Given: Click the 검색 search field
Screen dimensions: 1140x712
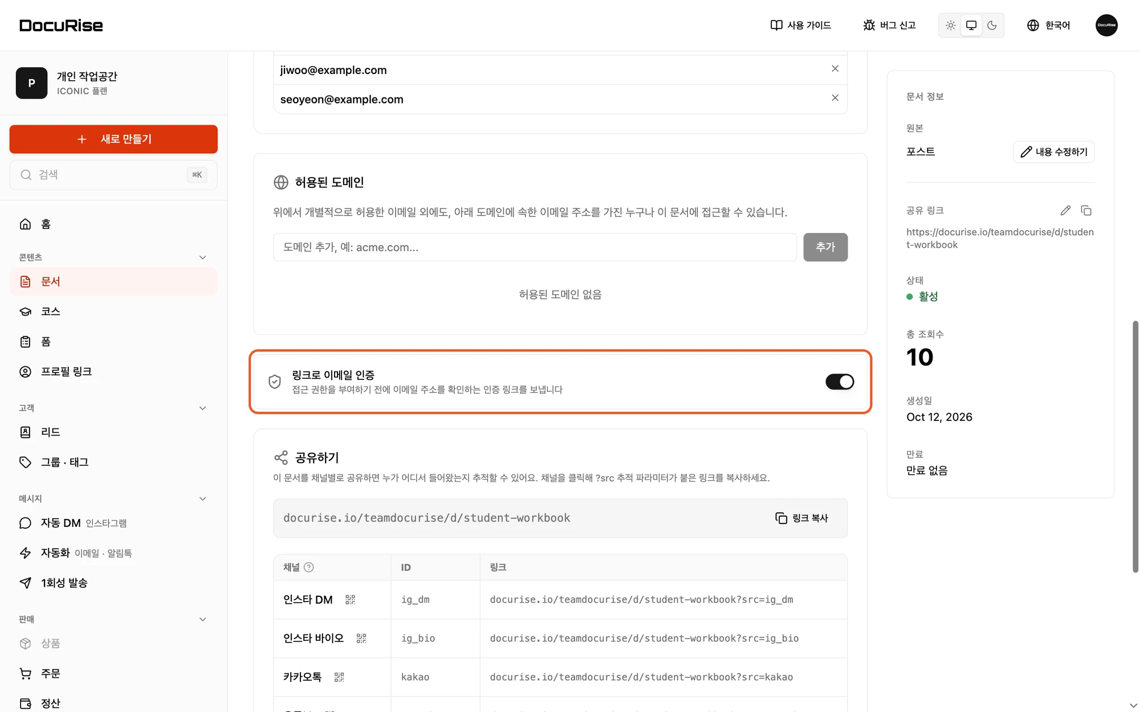Looking at the screenshot, I should pyautogui.click(x=113, y=175).
